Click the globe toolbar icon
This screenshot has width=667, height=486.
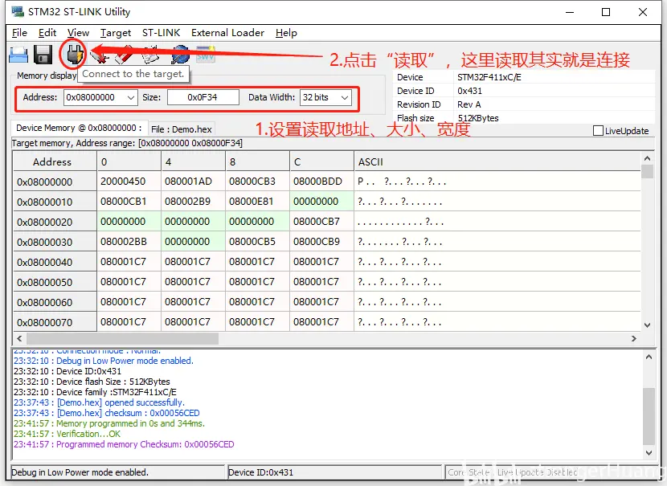(x=180, y=55)
